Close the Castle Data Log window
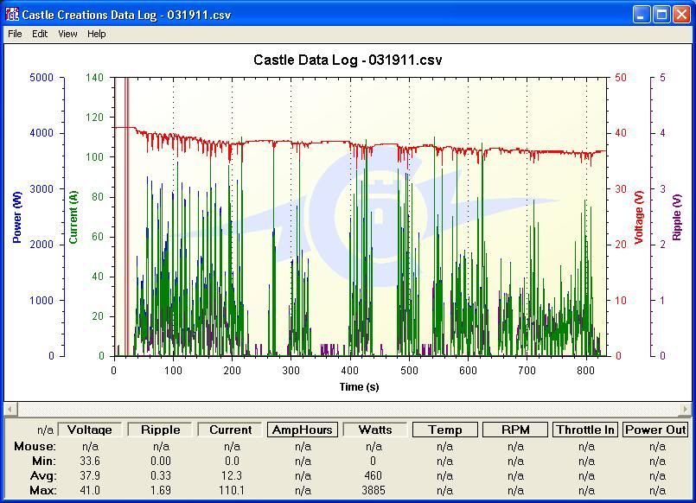The image size is (696, 503). coord(680,14)
